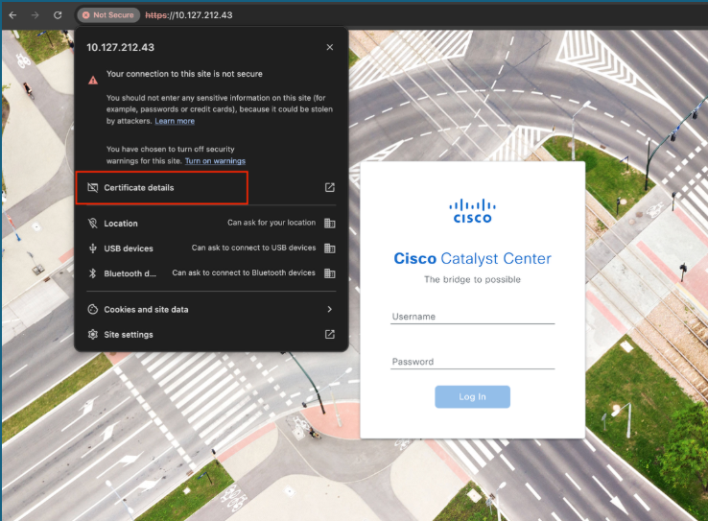Close the site information popup
708x521 pixels.
point(330,47)
